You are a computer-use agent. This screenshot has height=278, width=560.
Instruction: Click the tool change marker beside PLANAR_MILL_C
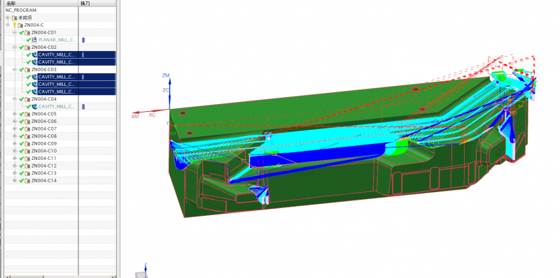click(x=83, y=40)
